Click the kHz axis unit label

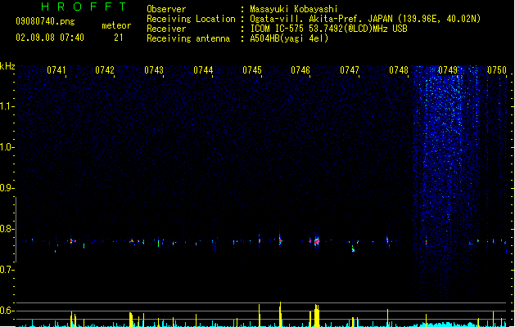point(7,66)
